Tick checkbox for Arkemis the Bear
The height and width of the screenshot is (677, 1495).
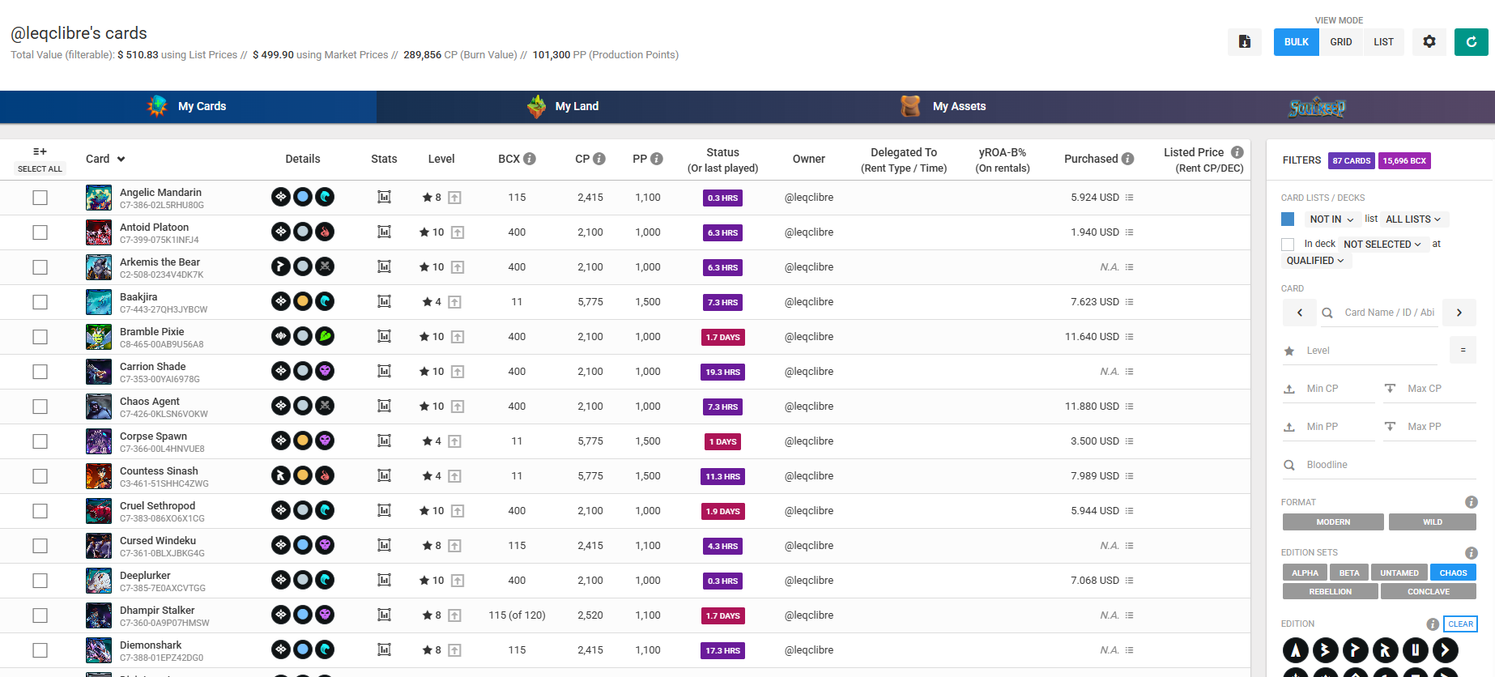point(40,267)
